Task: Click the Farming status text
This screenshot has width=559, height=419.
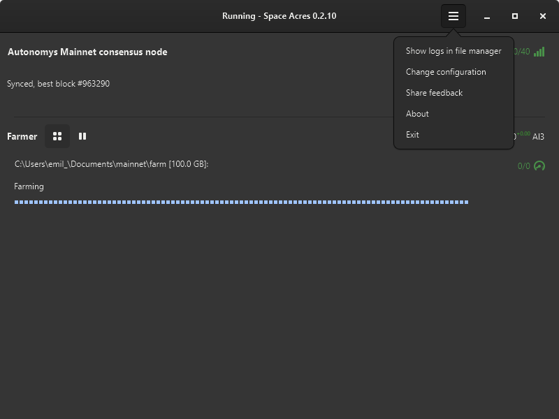Action: pyautogui.click(x=29, y=186)
